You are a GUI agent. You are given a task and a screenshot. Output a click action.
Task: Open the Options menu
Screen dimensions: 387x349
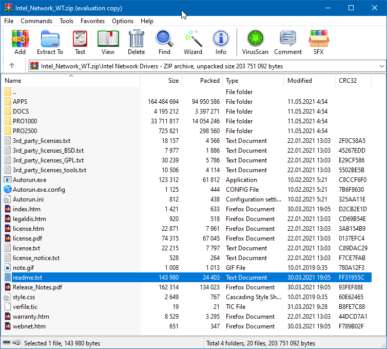(x=123, y=21)
